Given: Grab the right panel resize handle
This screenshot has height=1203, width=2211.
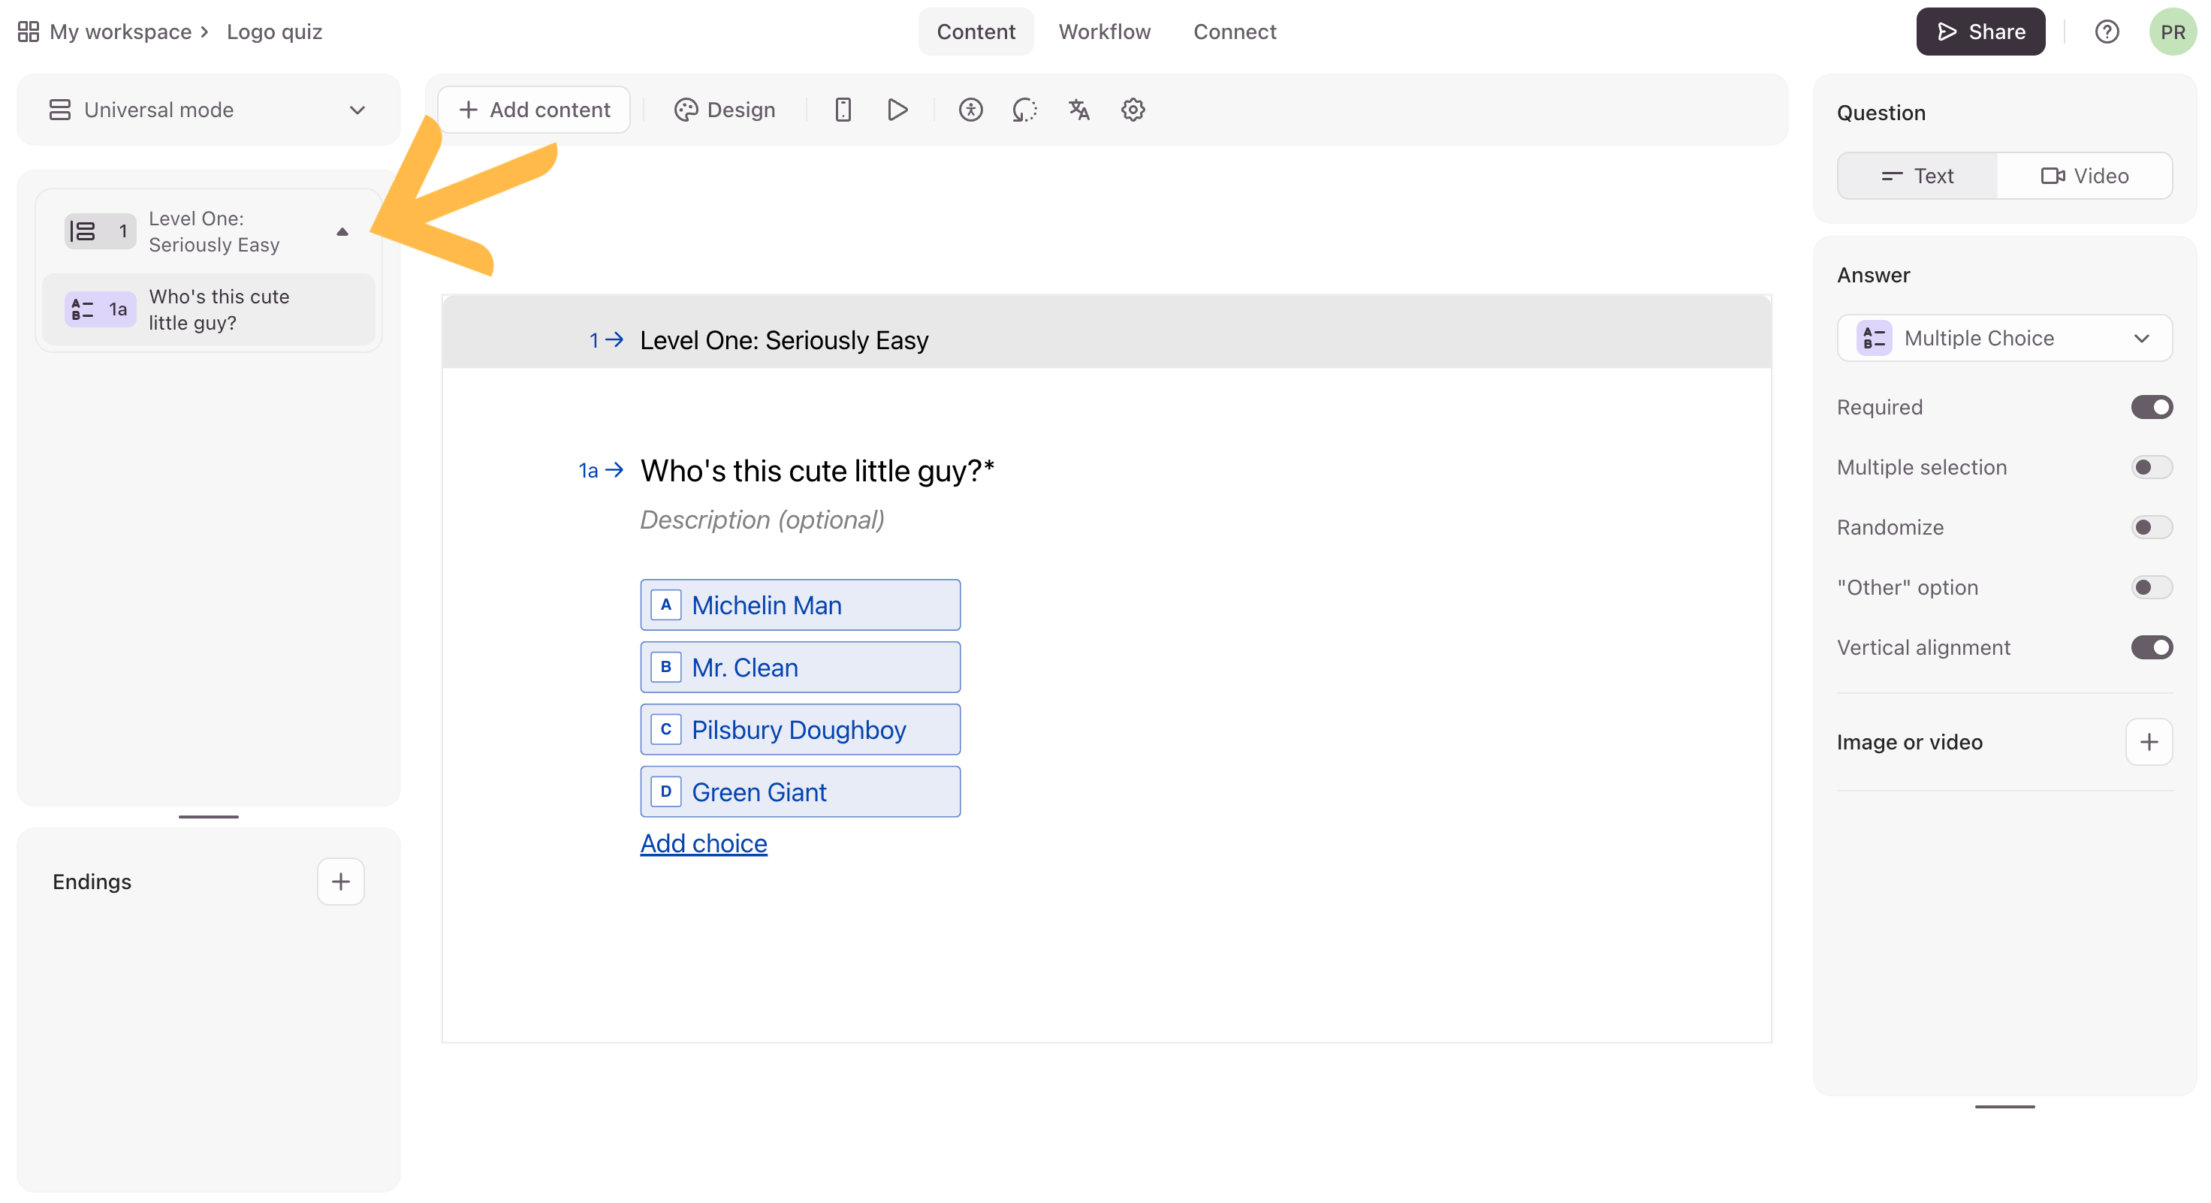Looking at the screenshot, I should tap(2004, 1107).
